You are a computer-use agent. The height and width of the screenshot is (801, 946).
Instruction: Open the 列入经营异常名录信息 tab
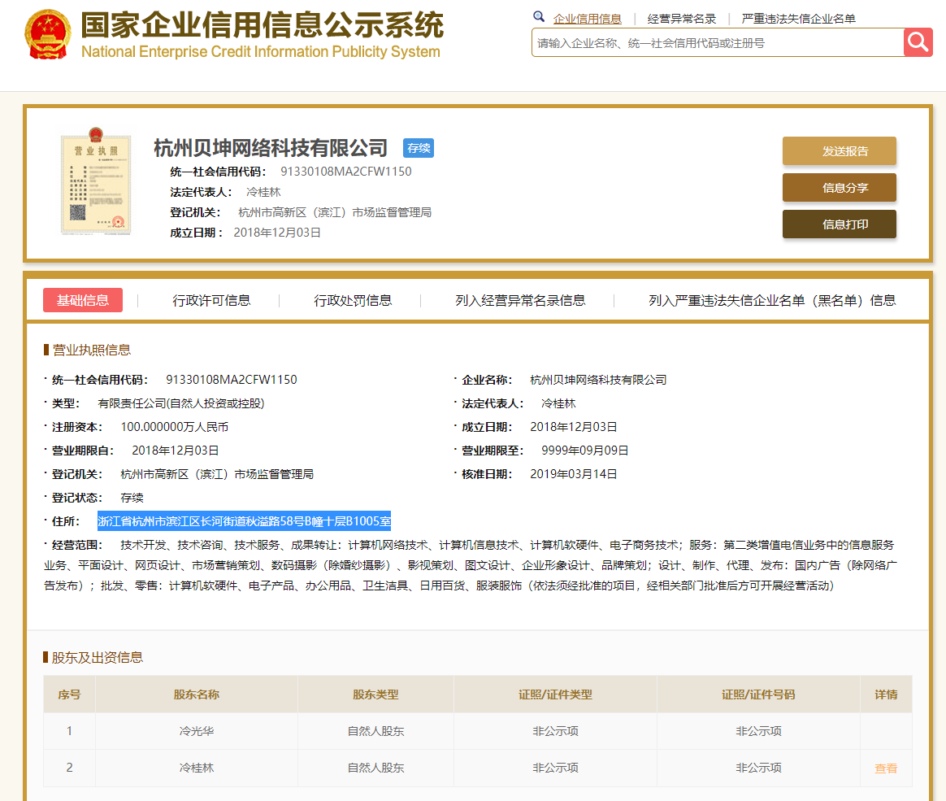(x=520, y=300)
